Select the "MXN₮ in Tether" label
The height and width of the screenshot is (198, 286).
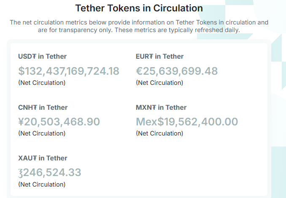pyautogui.click(x=161, y=108)
